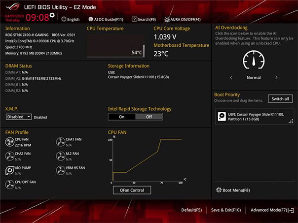Click the Advanced Mode exit arrow icon

(x=292, y=210)
